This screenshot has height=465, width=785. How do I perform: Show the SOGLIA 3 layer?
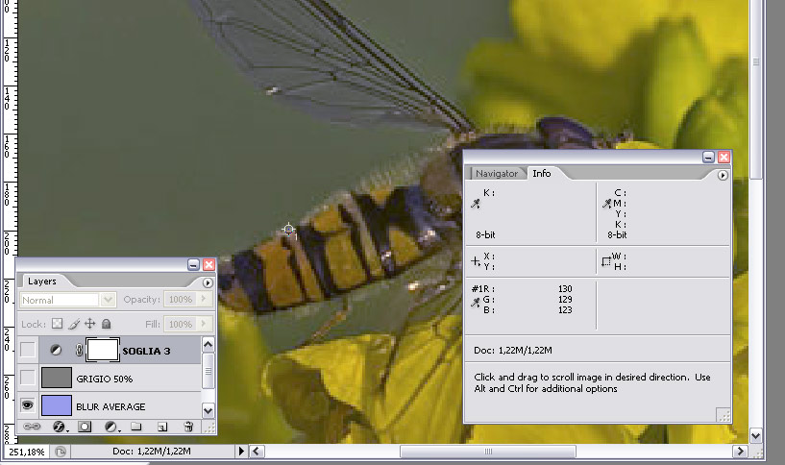click(x=28, y=351)
